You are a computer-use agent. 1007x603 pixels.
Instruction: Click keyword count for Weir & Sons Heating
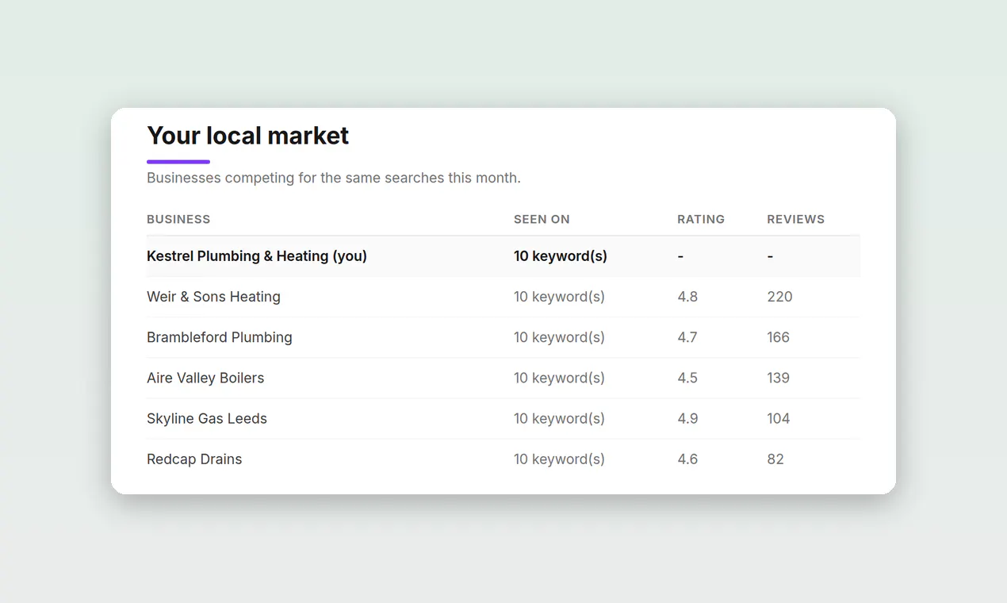559,297
